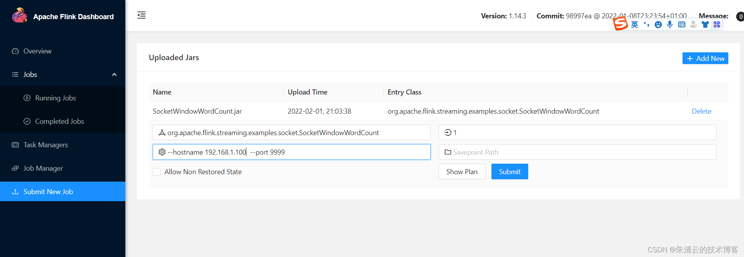Click the upload time 2022-02-01, 21:03:38
Image resolution: width=744 pixels, height=257 pixels.
320,111
